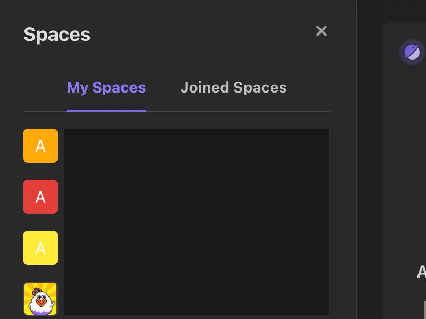Open the cartoon chicken egg space avatar

pos(40,299)
